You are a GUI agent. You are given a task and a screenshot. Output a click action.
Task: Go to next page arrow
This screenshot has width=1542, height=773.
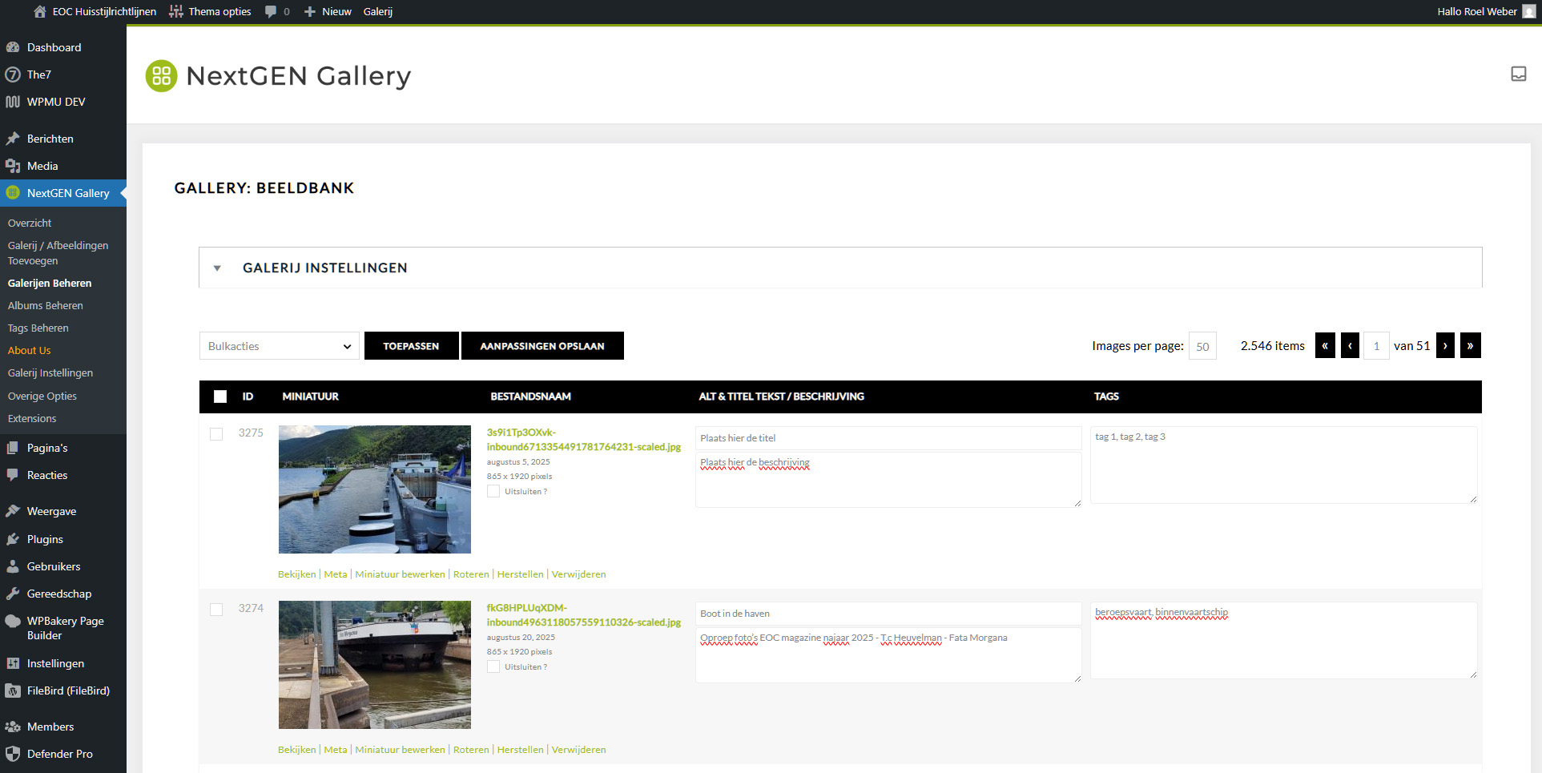[x=1445, y=346]
